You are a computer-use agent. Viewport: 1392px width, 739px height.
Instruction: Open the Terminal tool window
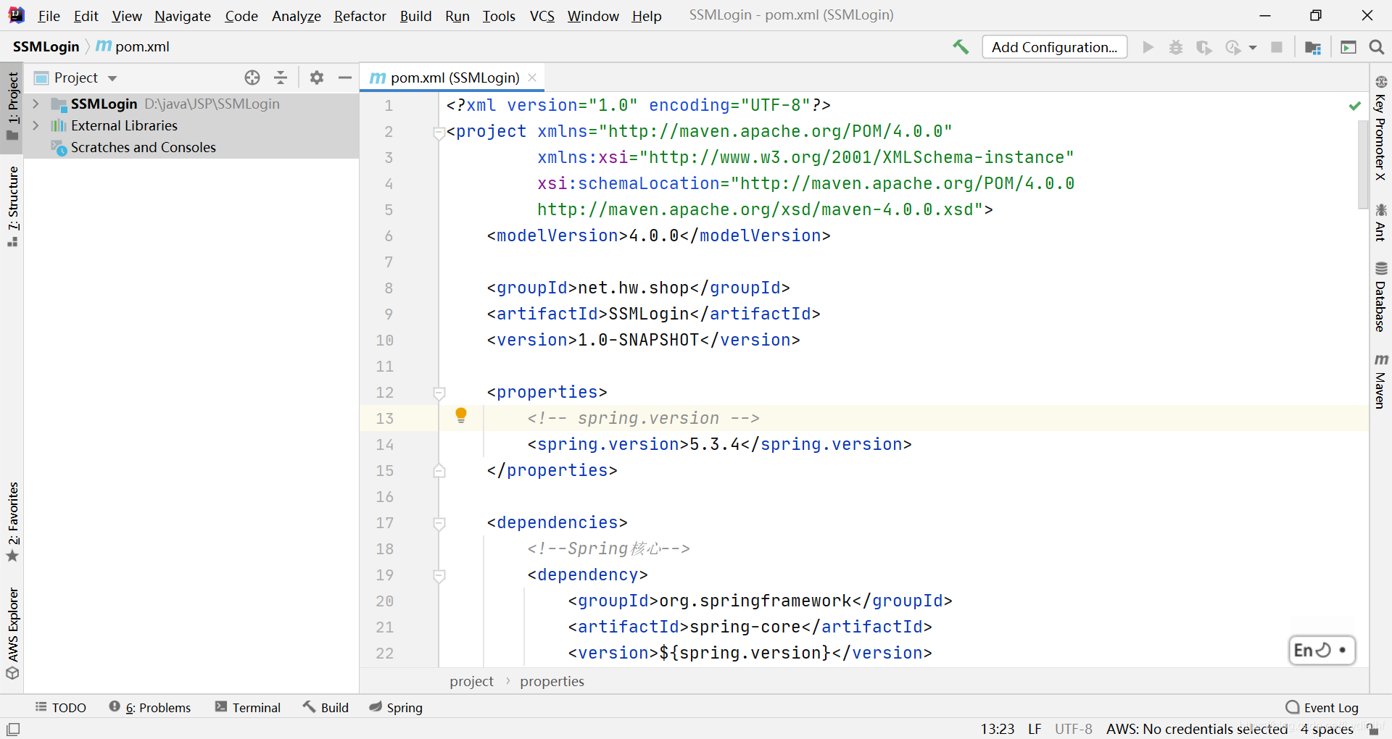248,707
